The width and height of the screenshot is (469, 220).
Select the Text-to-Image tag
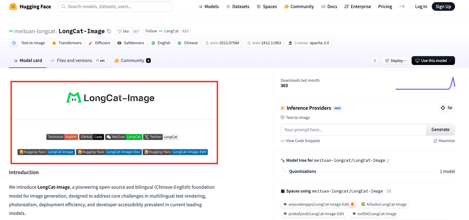point(29,43)
